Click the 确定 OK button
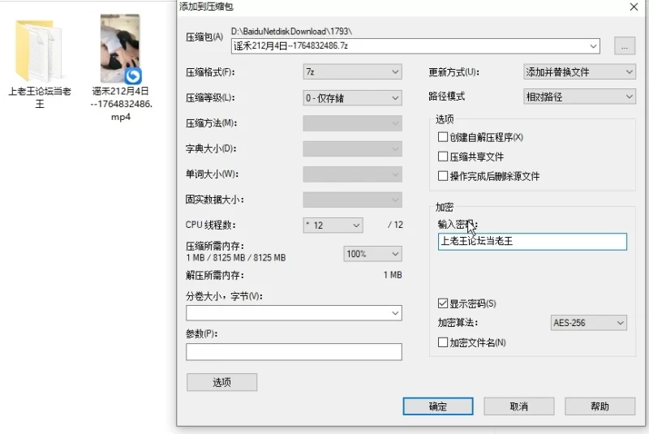 (438, 406)
